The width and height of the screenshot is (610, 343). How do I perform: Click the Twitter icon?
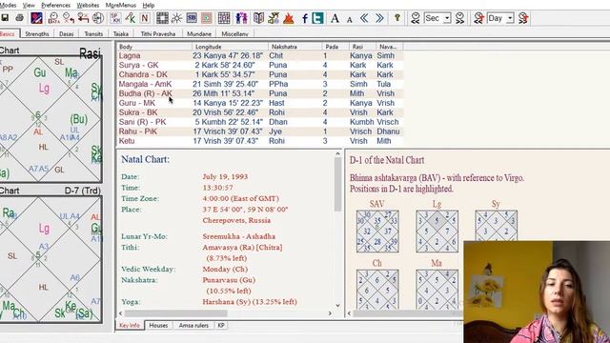click(317, 18)
